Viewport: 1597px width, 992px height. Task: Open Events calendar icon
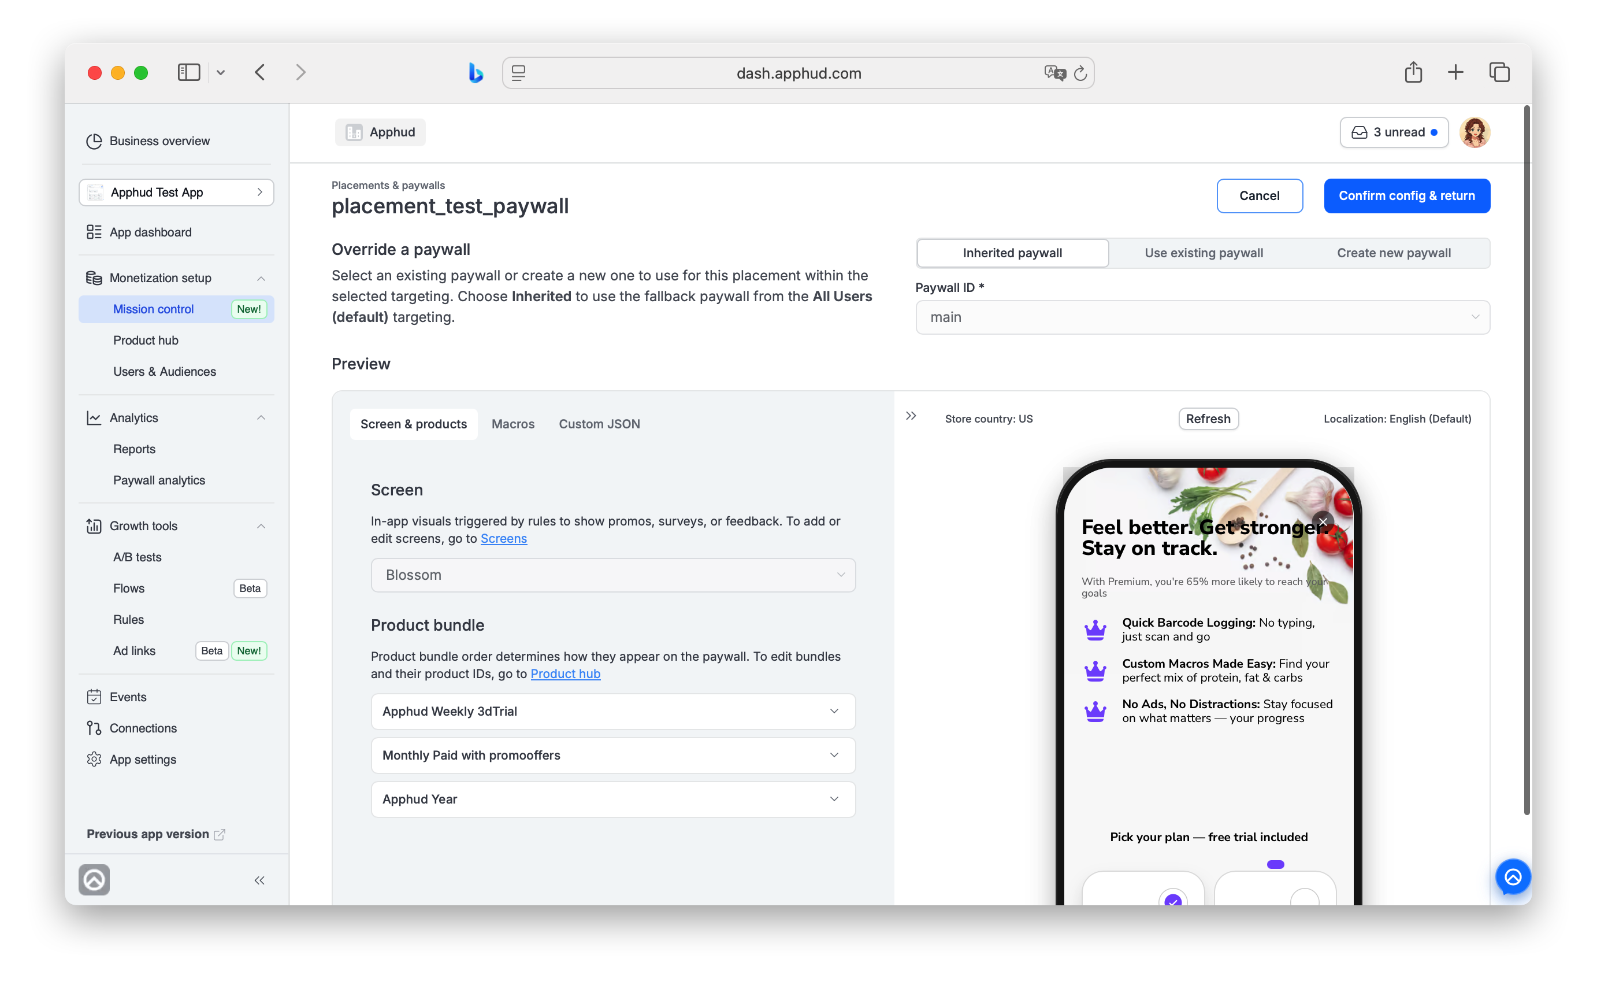[94, 697]
